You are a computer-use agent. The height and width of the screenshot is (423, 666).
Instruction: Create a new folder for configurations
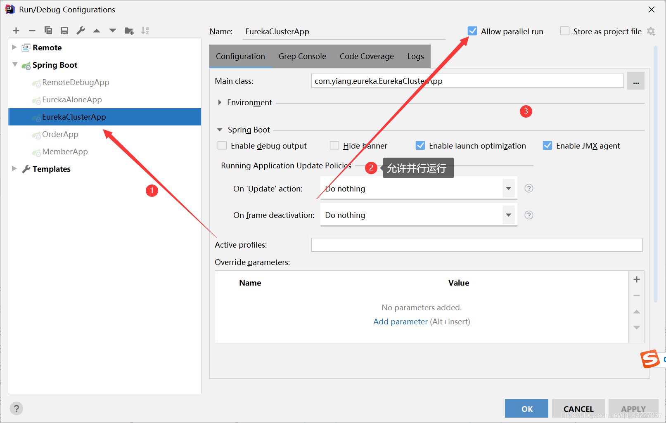point(129,31)
